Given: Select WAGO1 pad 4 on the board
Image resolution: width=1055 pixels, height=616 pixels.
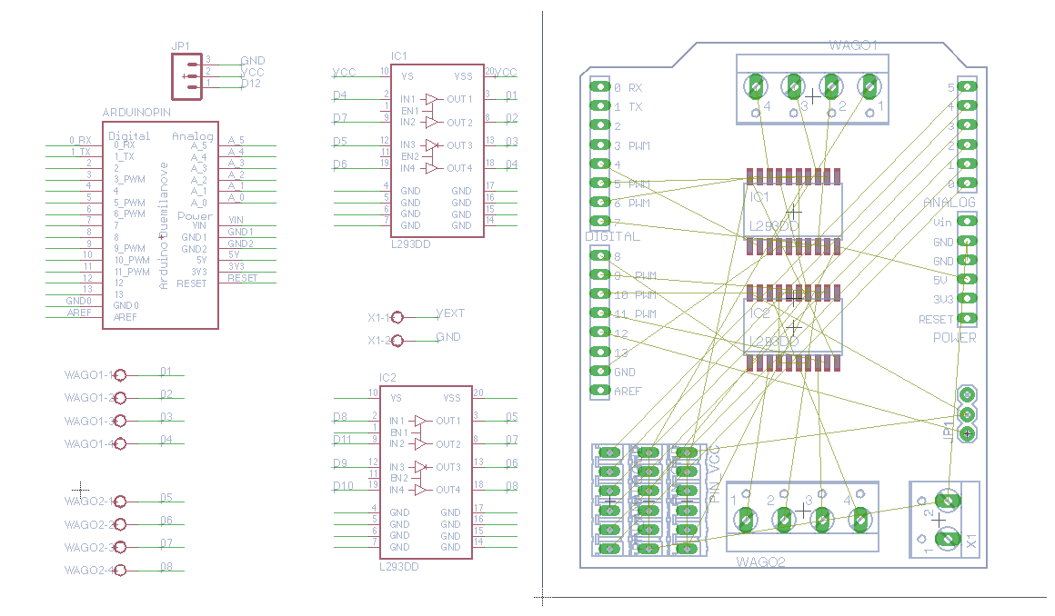Looking at the screenshot, I should tap(756, 86).
